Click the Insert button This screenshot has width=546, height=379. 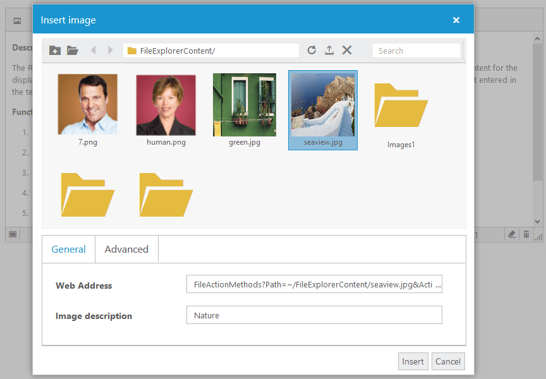tap(413, 361)
